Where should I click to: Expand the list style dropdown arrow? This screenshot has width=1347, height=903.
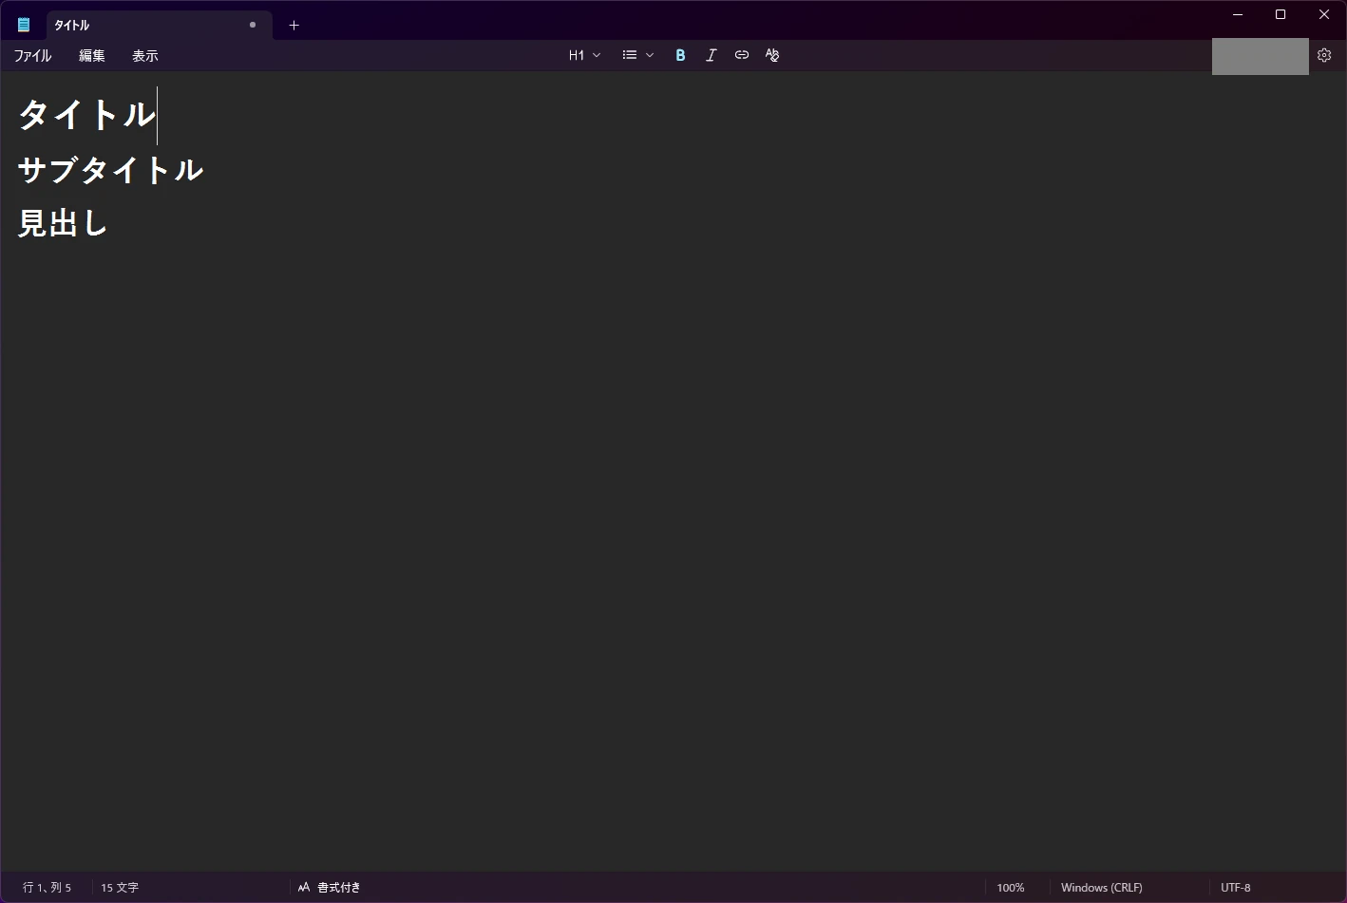tap(650, 55)
